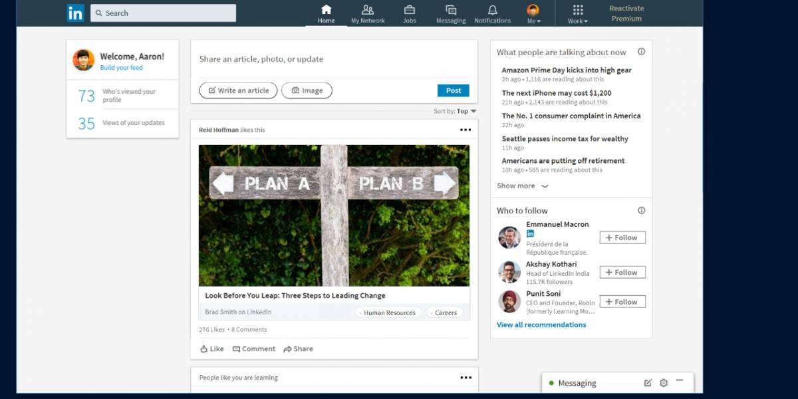View 73 Who's viewed your profile
This screenshot has height=399, width=798.
122,95
